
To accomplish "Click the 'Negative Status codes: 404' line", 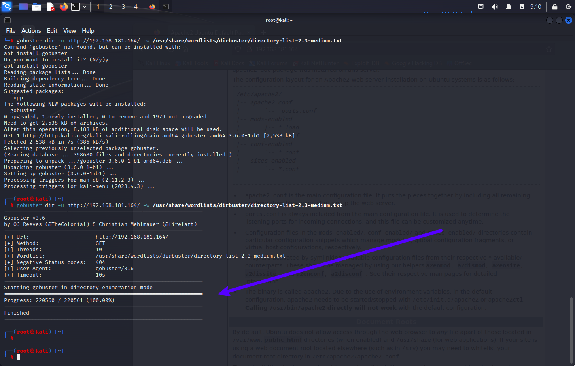I will [55, 262].
